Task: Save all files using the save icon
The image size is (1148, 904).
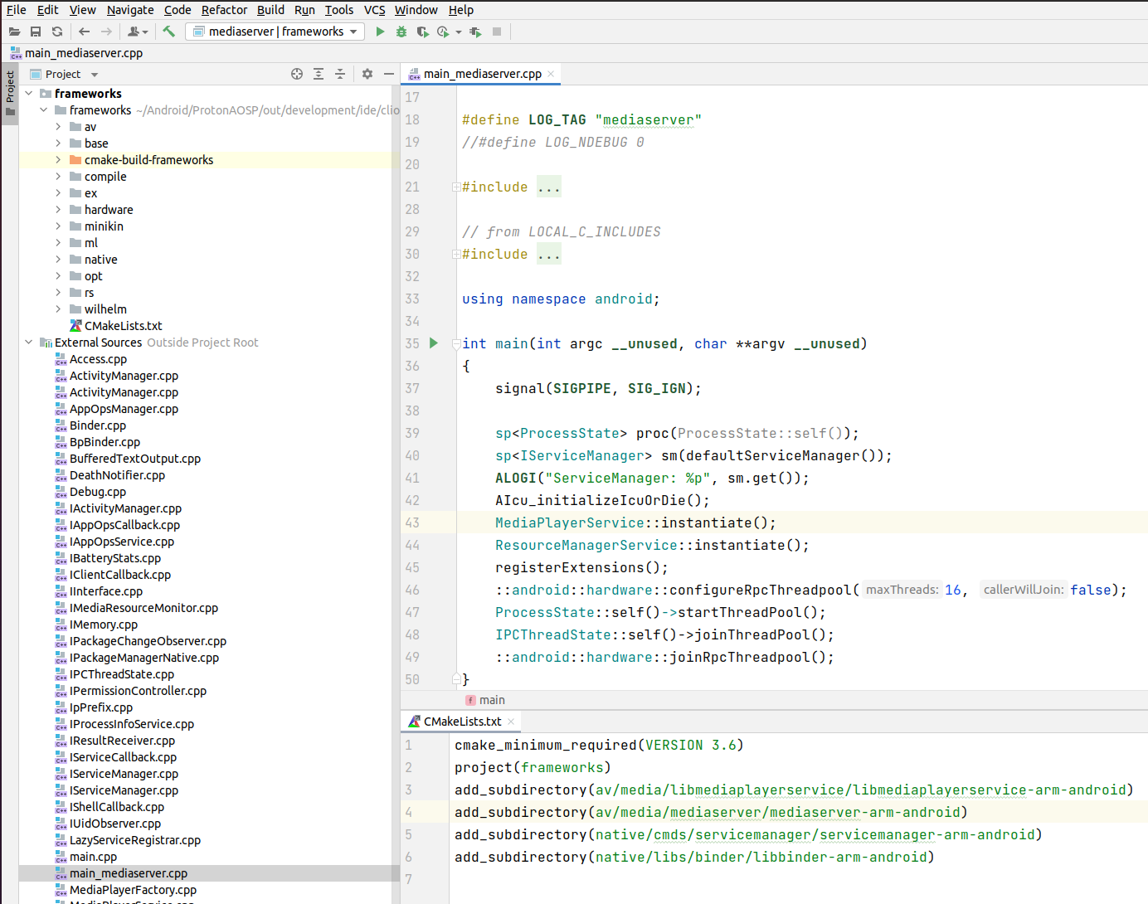Action: click(35, 32)
